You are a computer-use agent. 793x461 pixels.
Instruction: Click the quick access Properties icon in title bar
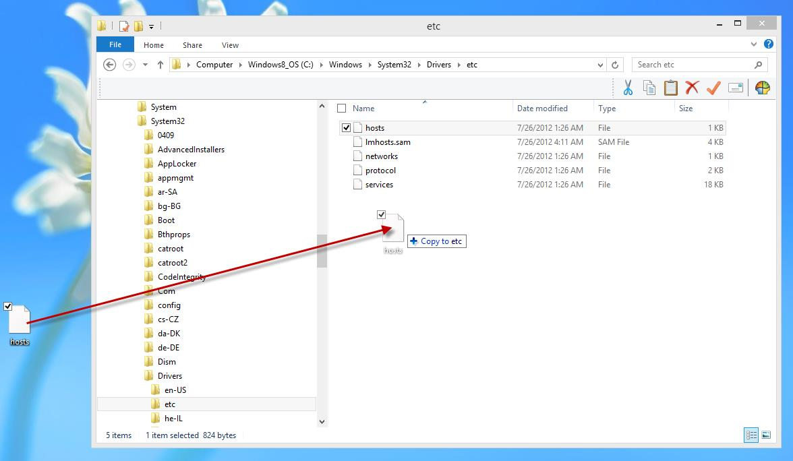124,26
